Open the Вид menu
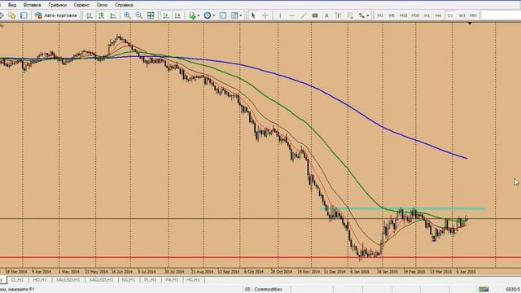Image resolution: width=521 pixels, height=293 pixels. tap(12, 5)
